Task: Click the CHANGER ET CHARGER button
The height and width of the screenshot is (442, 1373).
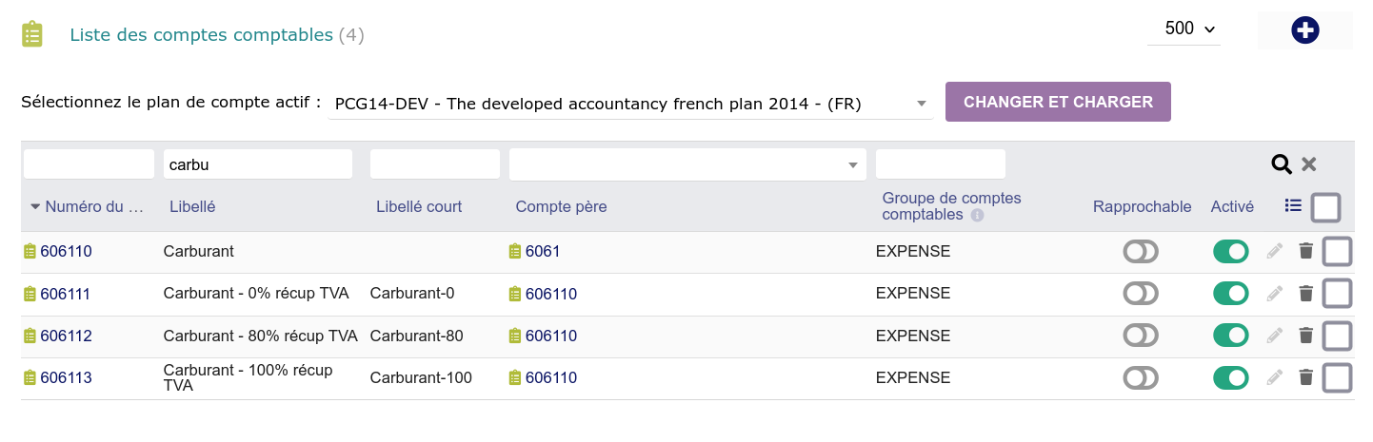Action: pyautogui.click(x=1058, y=102)
